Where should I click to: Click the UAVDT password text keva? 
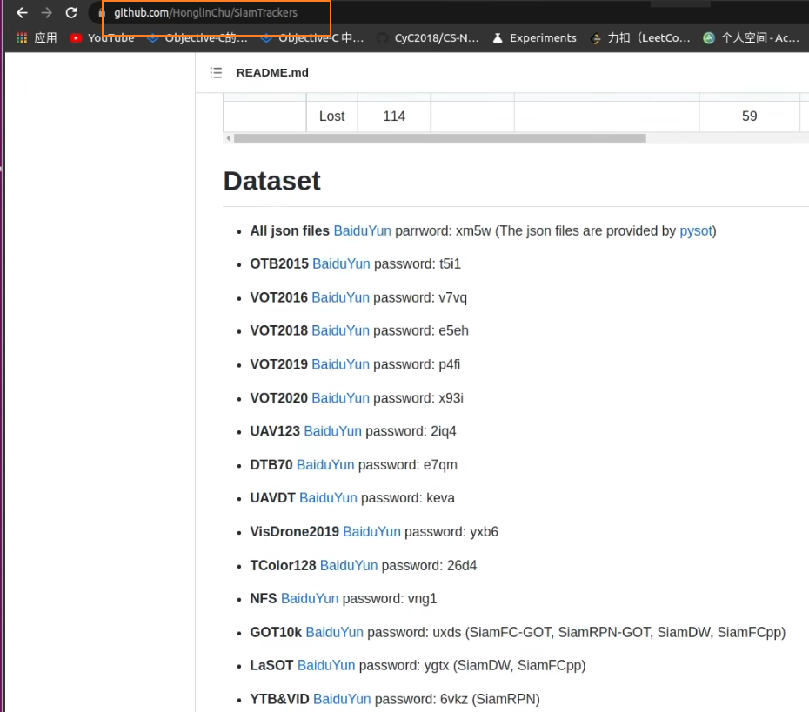coord(441,498)
